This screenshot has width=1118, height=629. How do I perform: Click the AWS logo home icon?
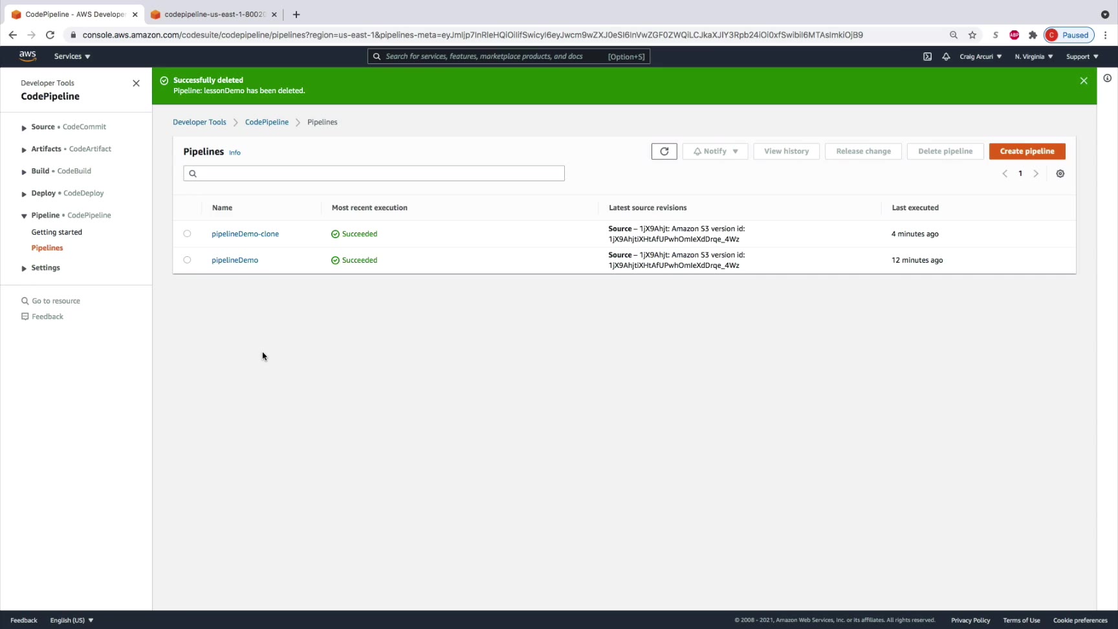27,56
